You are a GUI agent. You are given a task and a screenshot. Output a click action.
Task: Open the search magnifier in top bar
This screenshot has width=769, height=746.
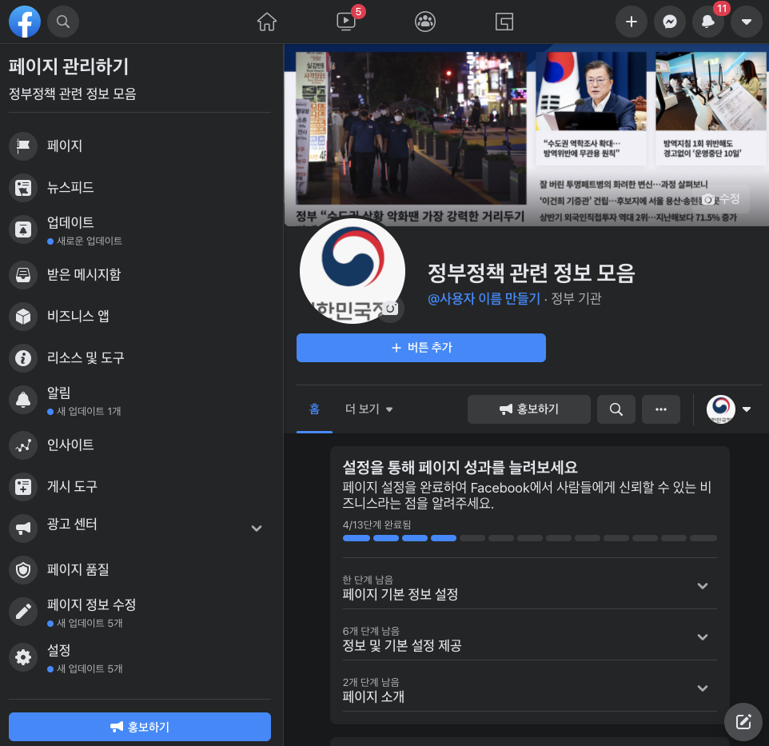[63, 22]
